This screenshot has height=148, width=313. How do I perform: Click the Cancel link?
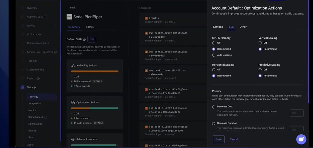click(234, 139)
